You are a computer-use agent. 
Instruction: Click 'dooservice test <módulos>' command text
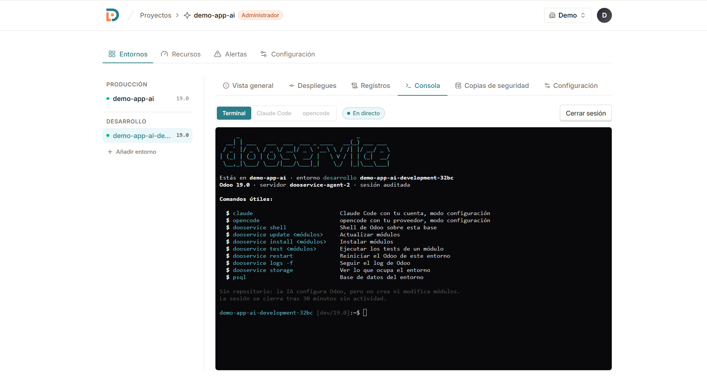tap(274, 249)
